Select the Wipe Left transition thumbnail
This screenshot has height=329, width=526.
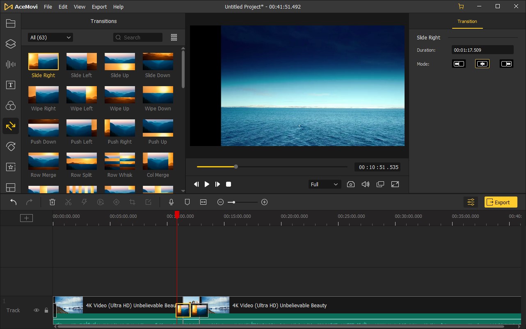pyautogui.click(x=82, y=94)
